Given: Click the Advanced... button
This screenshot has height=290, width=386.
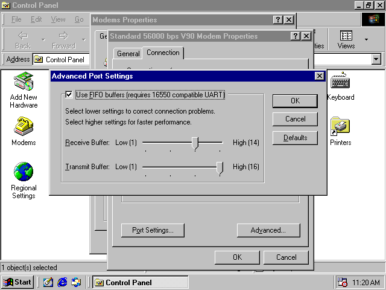Looking at the screenshot, I should 268,230.
